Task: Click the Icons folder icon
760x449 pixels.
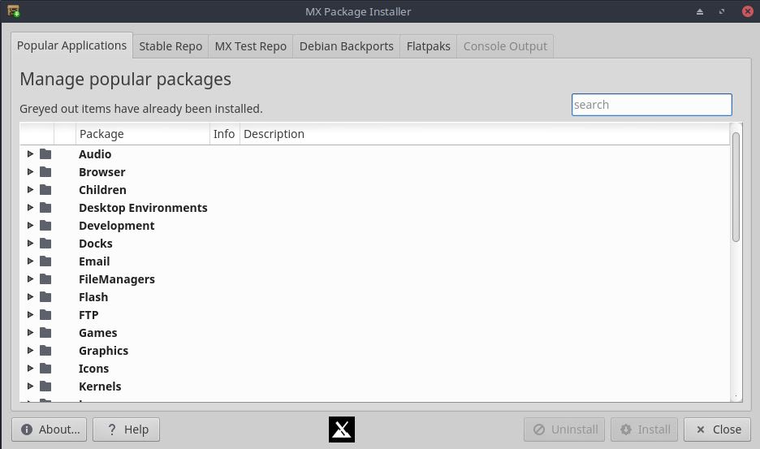Action: 45,369
